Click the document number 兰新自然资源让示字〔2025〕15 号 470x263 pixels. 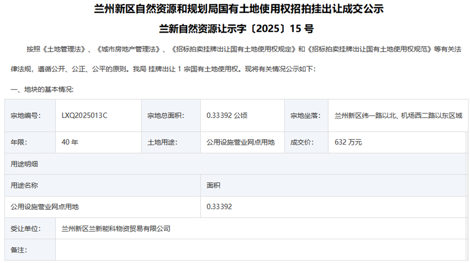click(x=235, y=29)
